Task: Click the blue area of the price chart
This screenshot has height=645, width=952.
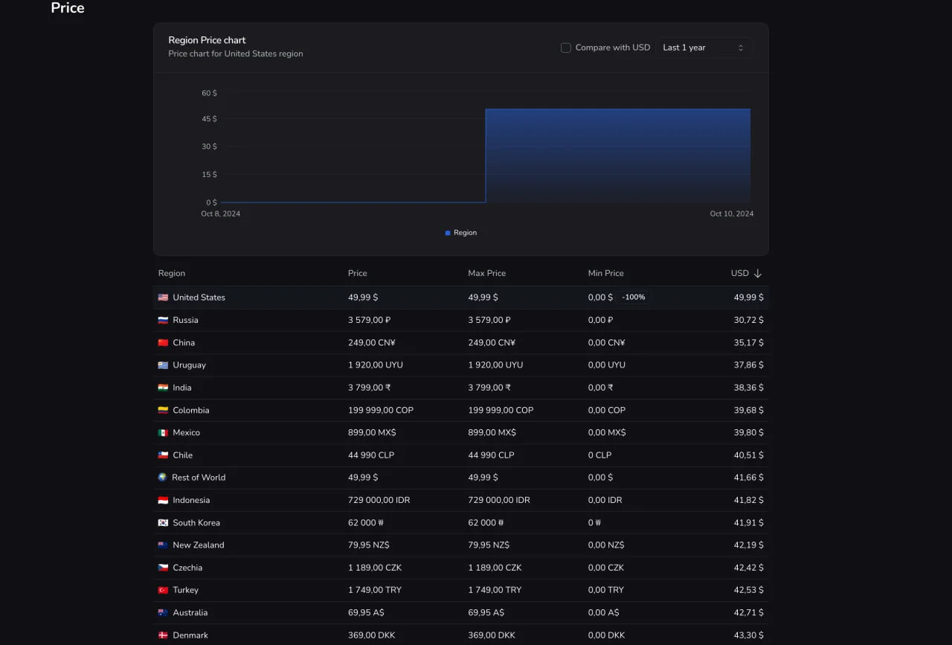Action: (x=617, y=156)
